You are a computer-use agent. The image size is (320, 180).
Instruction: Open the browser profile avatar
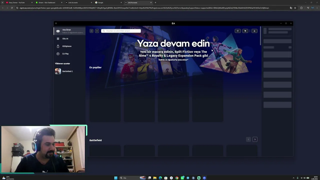[312, 8]
